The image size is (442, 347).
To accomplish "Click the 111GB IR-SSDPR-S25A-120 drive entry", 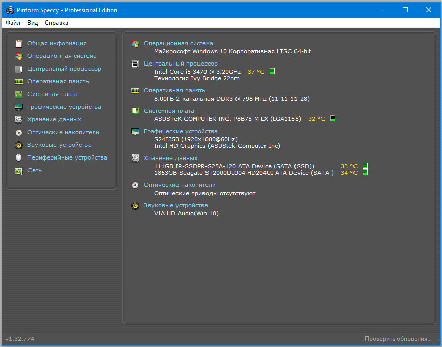I will [x=234, y=166].
